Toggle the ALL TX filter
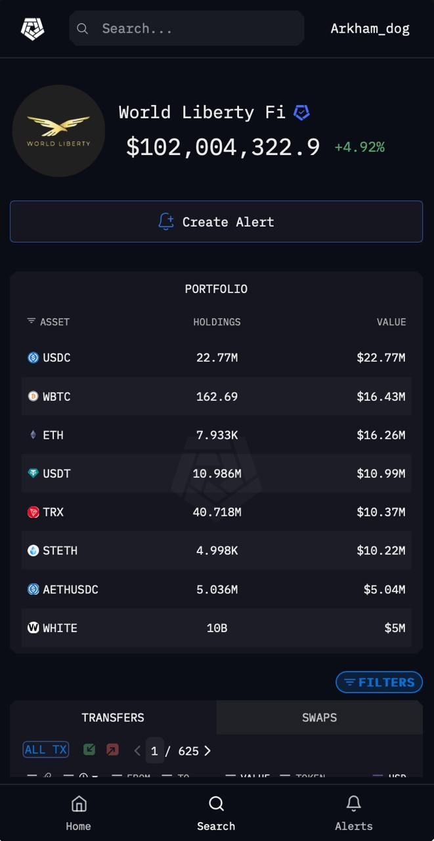Screen dimensions: 434x841 (46, 750)
